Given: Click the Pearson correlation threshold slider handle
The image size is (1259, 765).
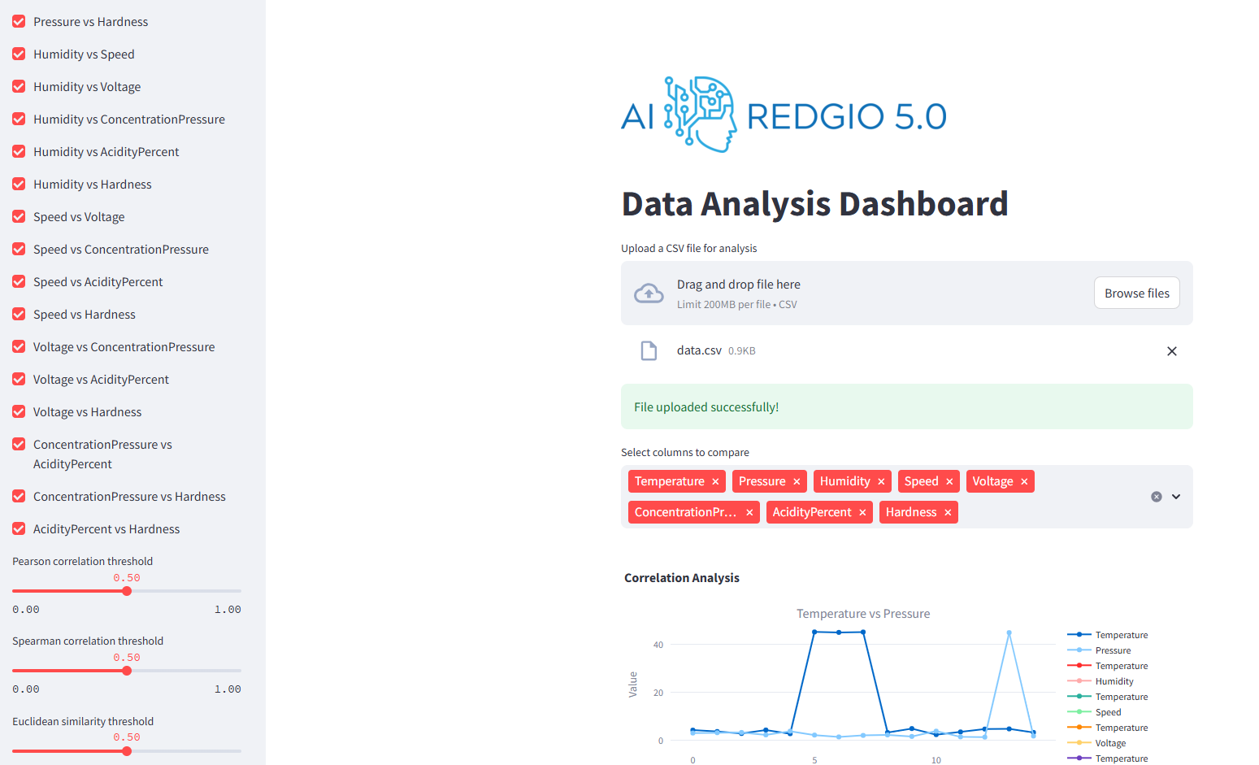Looking at the screenshot, I should coord(127,590).
